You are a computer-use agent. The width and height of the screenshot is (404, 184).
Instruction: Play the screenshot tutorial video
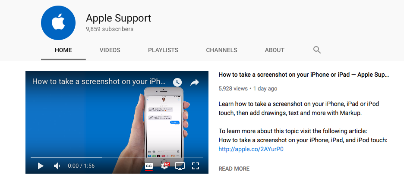(41, 166)
